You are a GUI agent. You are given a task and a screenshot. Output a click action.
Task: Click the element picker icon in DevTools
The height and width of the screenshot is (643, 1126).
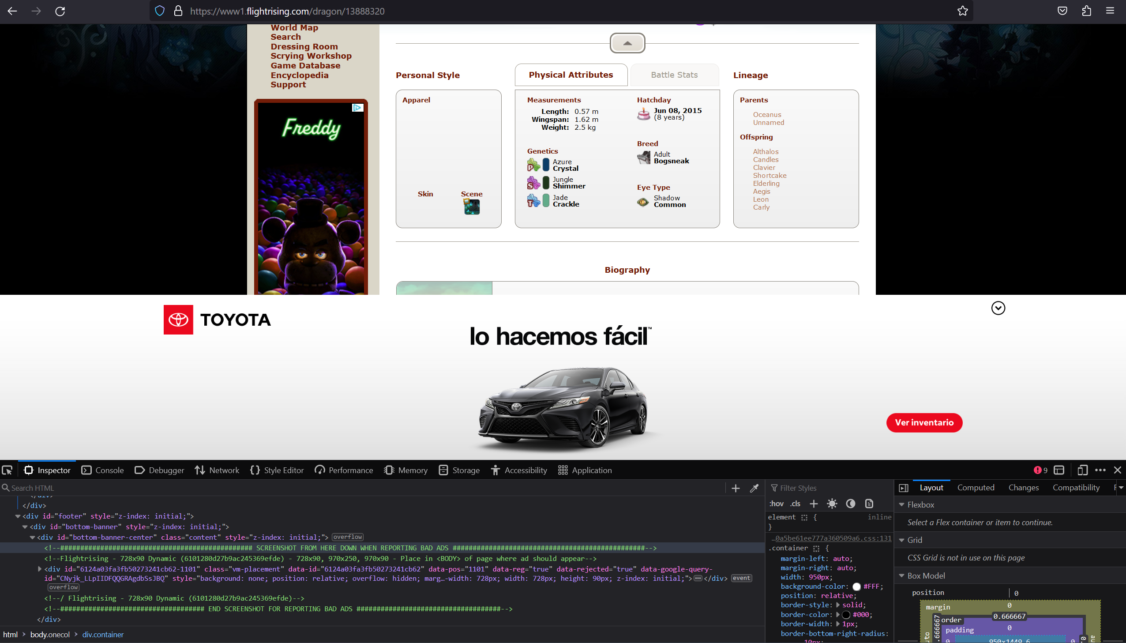tap(7, 470)
